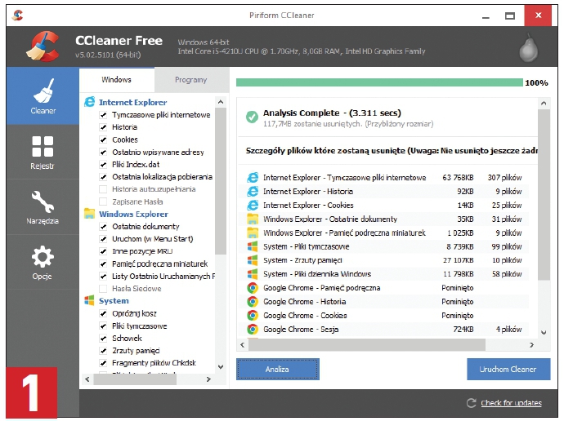
Task: Click the Internet Explorer category icon
Action: tap(90, 102)
